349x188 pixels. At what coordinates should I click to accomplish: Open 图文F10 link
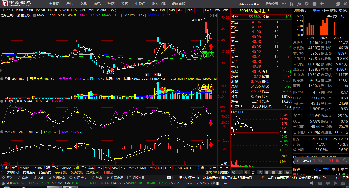click(x=211, y=172)
